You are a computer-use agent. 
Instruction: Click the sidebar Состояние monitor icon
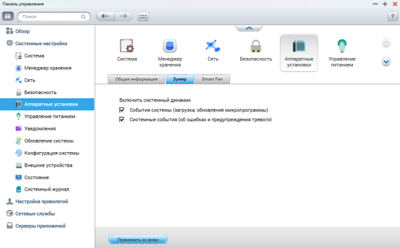click(18, 177)
